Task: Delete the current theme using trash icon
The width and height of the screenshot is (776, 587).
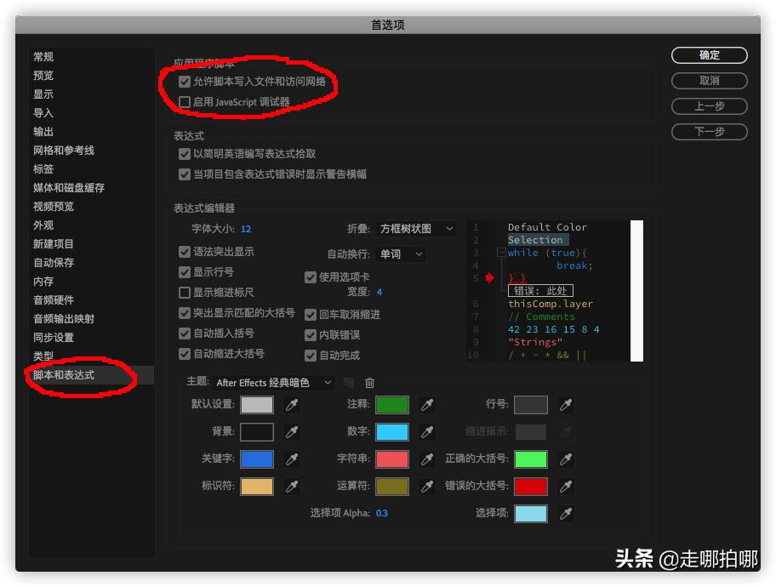Action: pyautogui.click(x=369, y=383)
